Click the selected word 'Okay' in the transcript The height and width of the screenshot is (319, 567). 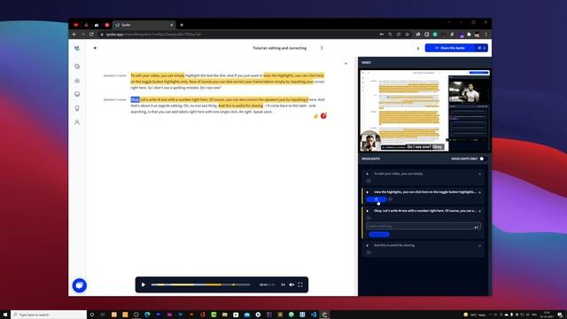point(135,99)
